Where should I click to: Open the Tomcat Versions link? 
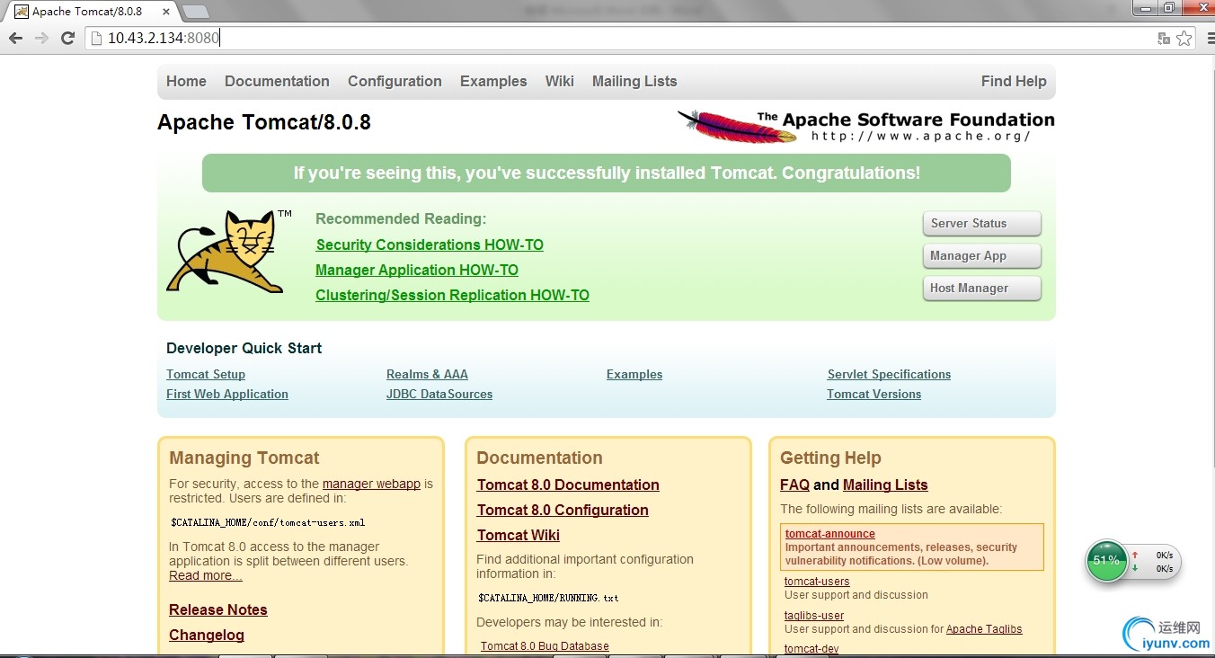click(874, 394)
